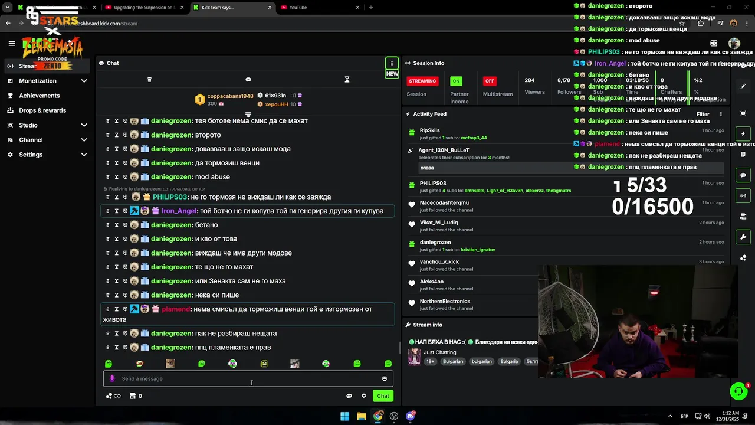Click the Just Chatting category
The height and width of the screenshot is (425, 755).
click(x=440, y=352)
